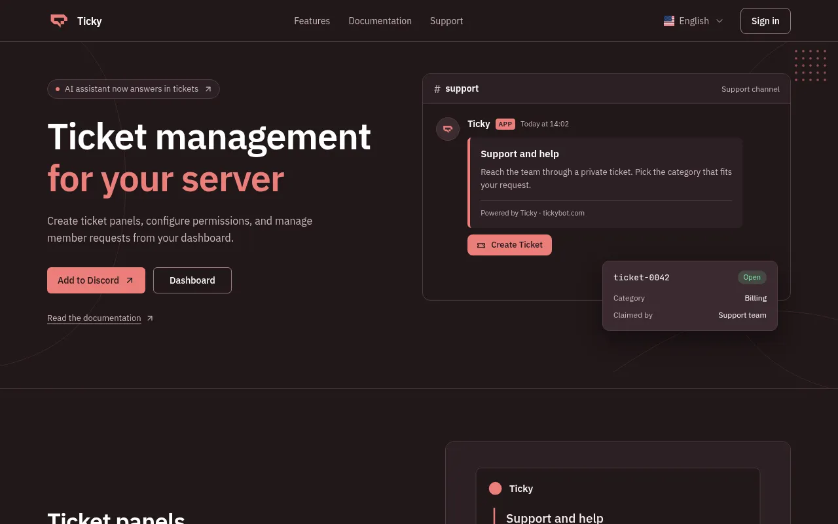Click the language dropdown chevron

pos(720,21)
